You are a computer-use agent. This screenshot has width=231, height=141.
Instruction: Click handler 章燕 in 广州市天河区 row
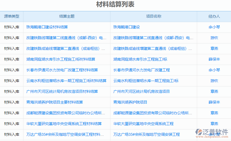point(214,91)
